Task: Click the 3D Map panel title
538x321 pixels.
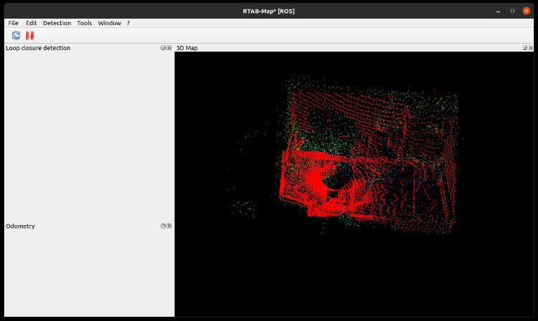Action: (x=187, y=48)
